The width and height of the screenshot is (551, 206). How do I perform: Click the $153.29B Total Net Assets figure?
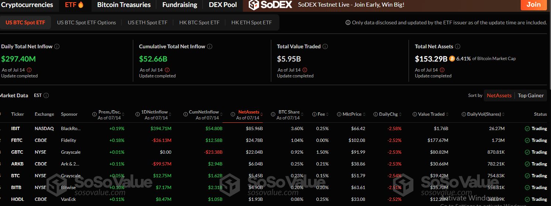[x=431, y=59]
